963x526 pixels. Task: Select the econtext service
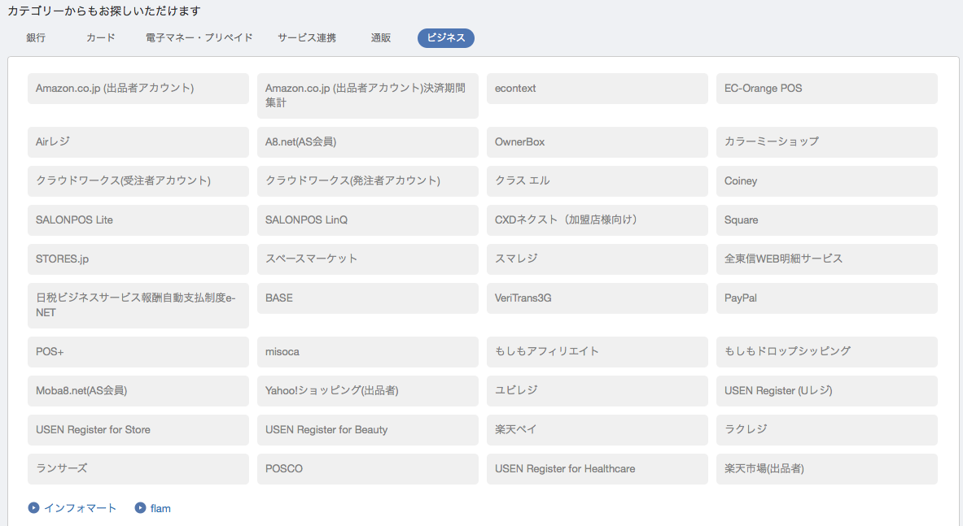[597, 89]
